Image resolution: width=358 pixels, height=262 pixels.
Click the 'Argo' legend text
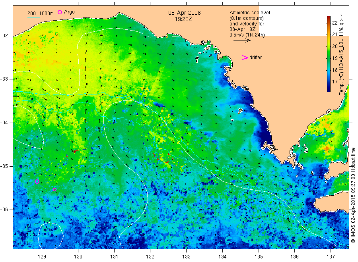coord(69,12)
